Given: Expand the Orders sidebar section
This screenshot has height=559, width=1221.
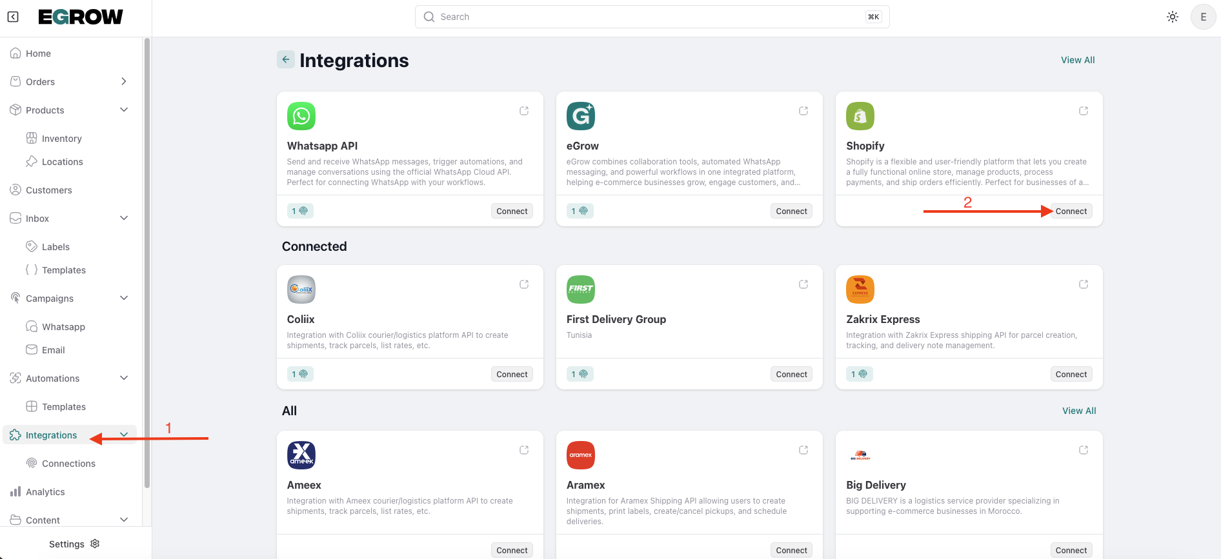Looking at the screenshot, I should [x=124, y=81].
